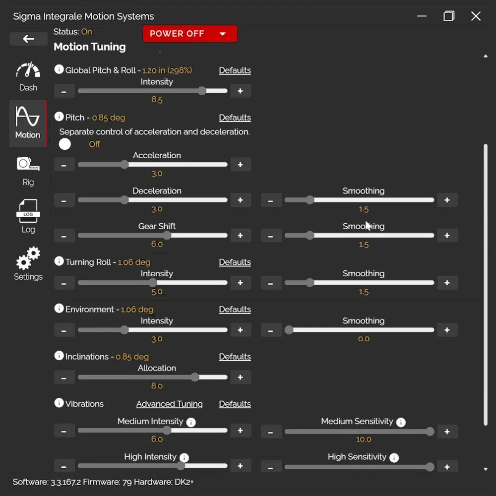This screenshot has width=496, height=496.
Task: Increase Environment Smoothing with plus button
Action: [447, 330]
